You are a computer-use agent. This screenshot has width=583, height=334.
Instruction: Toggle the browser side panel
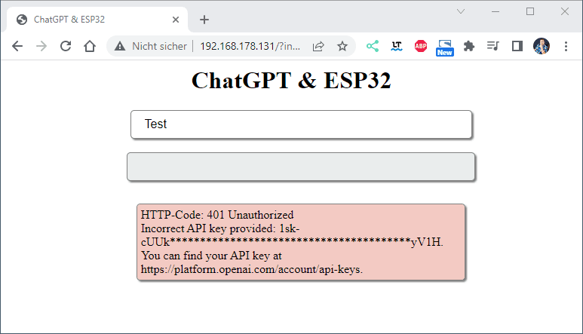tap(517, 46)
